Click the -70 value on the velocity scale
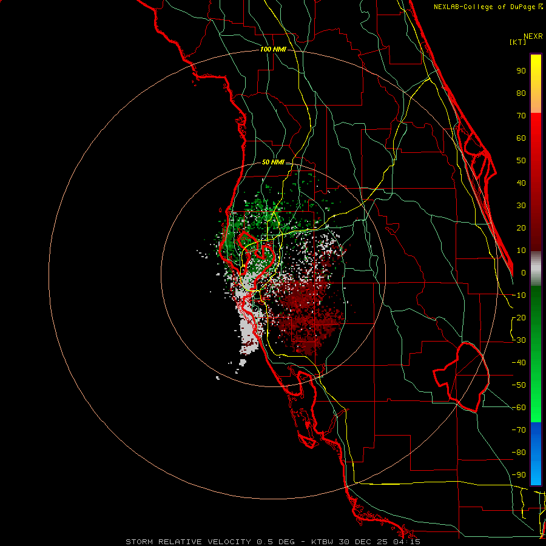 pos(519,430)
